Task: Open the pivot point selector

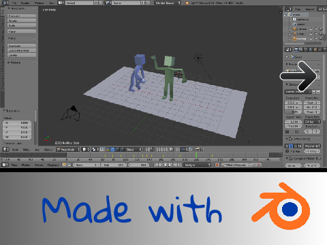Action: (x=95, y=150)
